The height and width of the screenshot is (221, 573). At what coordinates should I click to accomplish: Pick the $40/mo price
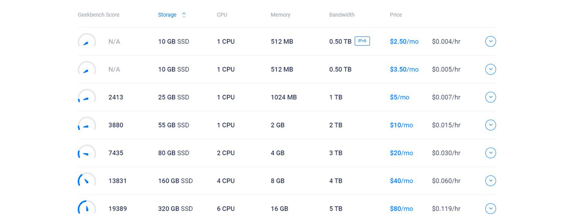click(402, 181)
